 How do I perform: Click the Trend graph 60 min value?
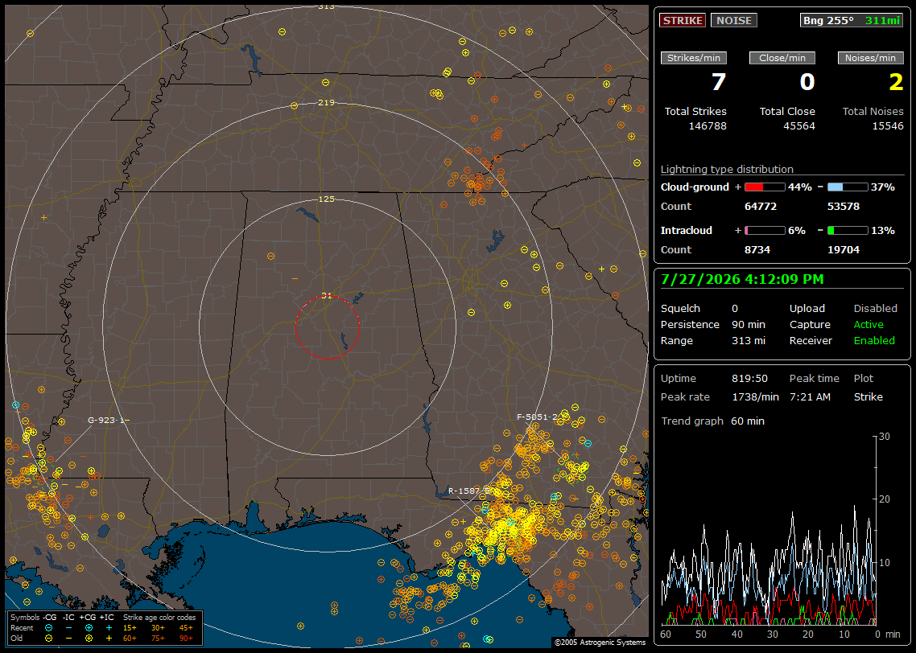tap(747, 421)
